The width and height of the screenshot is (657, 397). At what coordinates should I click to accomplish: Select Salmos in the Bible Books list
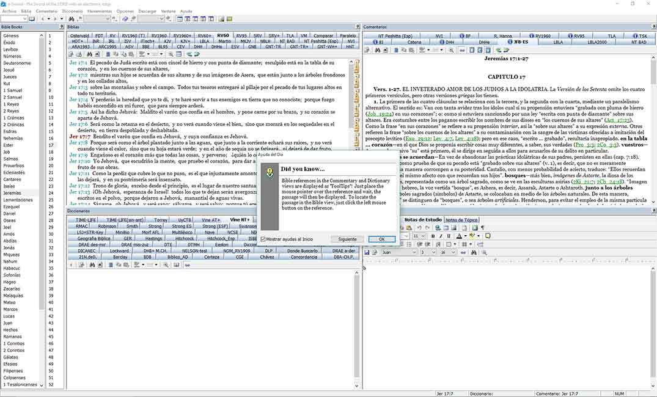point(11,159)
